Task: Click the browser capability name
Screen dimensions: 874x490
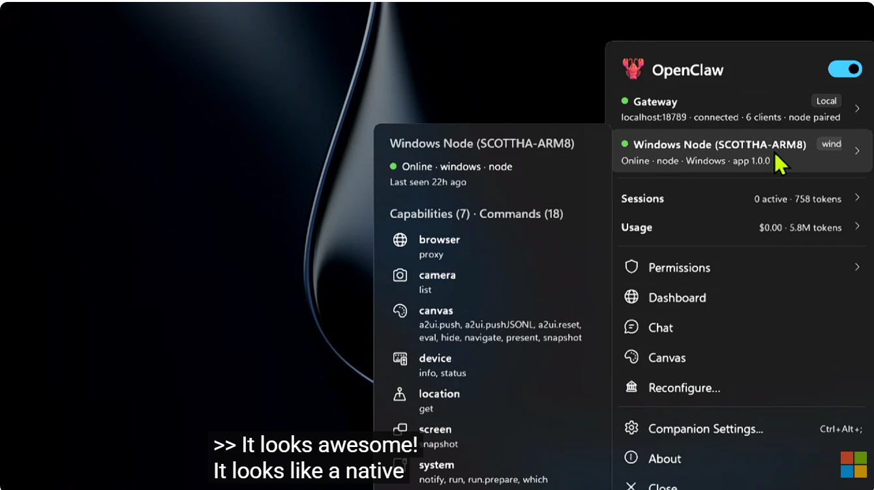Action: tap(440, 240)
